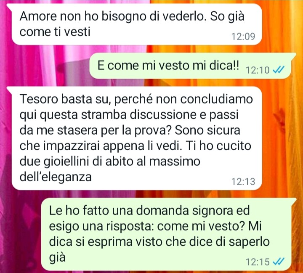The height and width of the screenshot is (273, 303).
Task: Click the 12:09 timestamp
Action: click(243, 36)
